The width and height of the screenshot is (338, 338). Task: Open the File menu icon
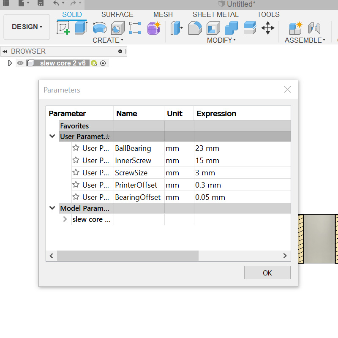click(21, 3)
